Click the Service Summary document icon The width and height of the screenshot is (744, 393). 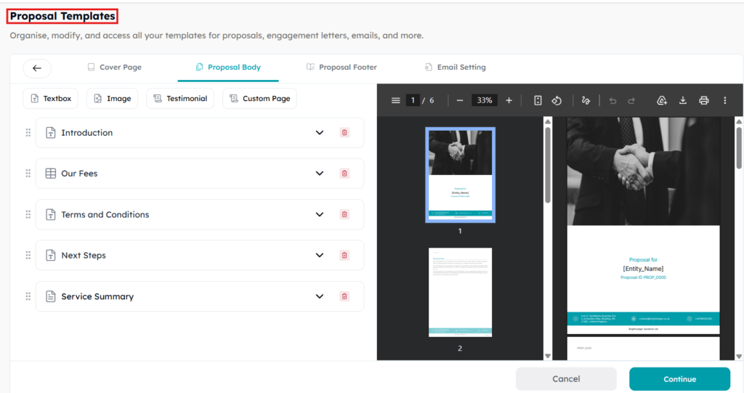tap(51, 296)
